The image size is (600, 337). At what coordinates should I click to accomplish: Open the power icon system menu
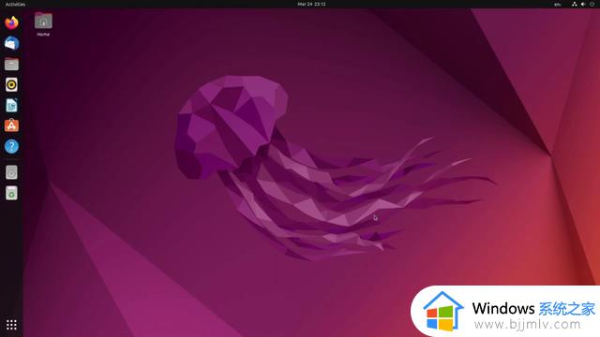pos(592,4)
